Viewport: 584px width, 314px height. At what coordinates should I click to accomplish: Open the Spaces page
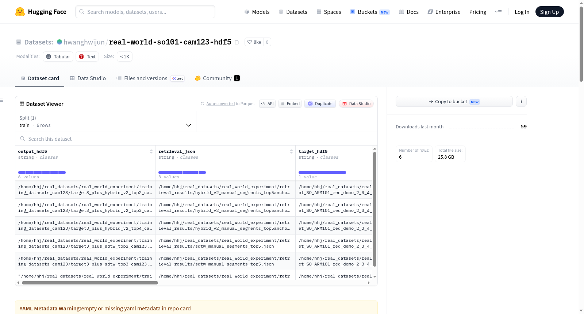(328, 12)
